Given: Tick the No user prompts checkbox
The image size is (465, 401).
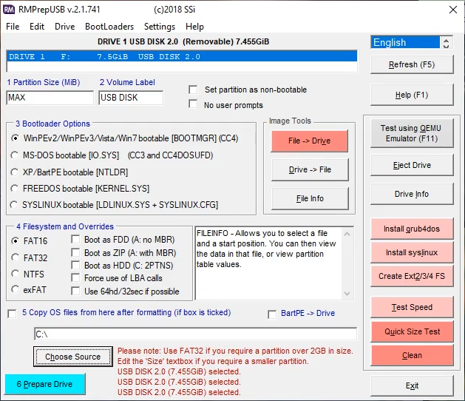Looking at the screenshot, I should click(x=193, y=104).
